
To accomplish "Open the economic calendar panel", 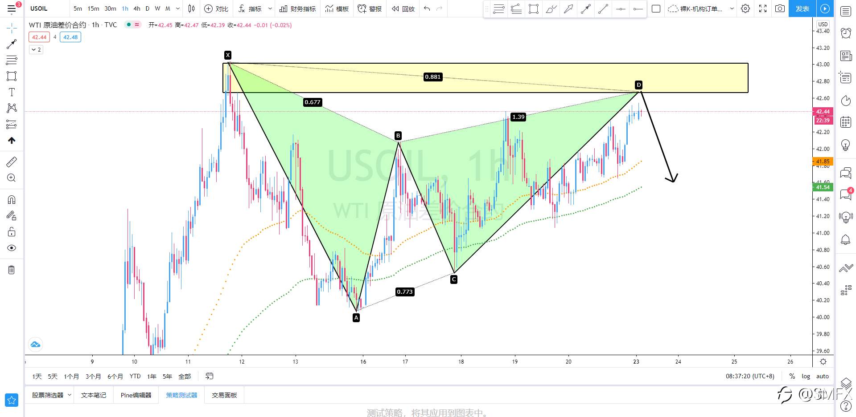I will (x=846, y=122).
